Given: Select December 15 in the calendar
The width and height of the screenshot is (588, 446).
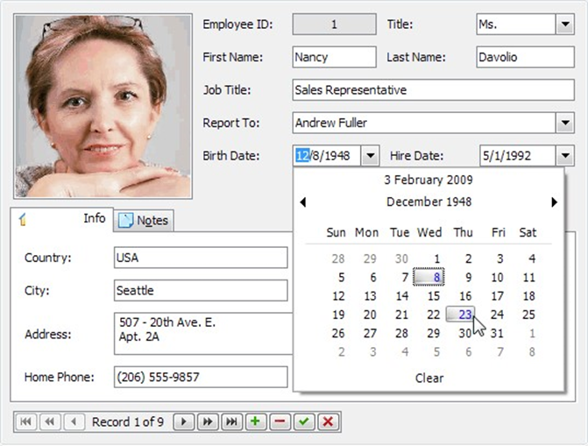Looking at the screenshot, I should pos(434,296).
